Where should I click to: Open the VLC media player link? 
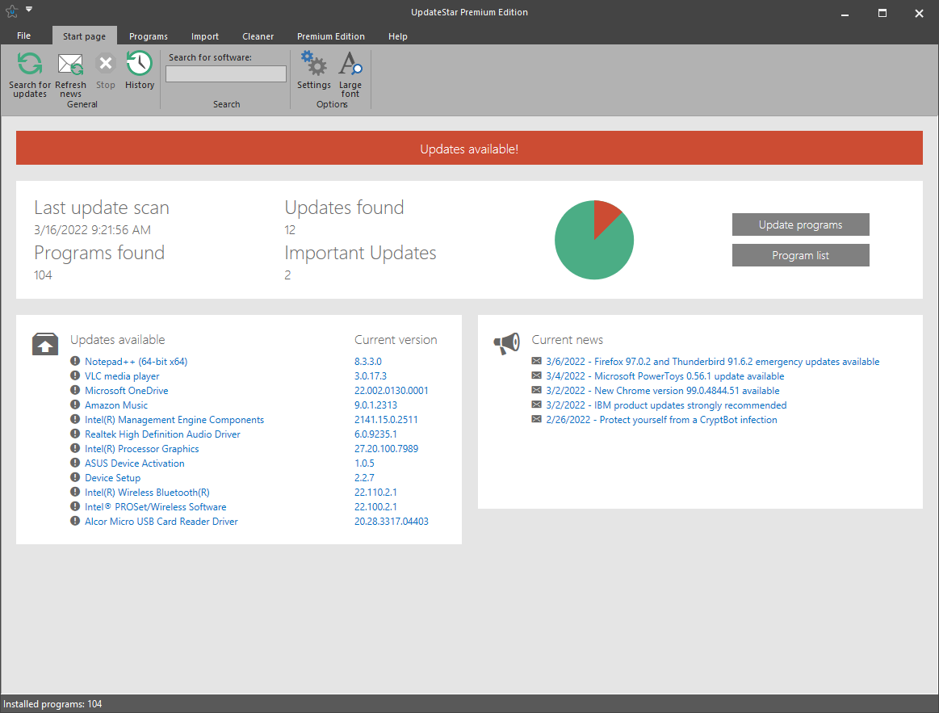pos(122,376)
